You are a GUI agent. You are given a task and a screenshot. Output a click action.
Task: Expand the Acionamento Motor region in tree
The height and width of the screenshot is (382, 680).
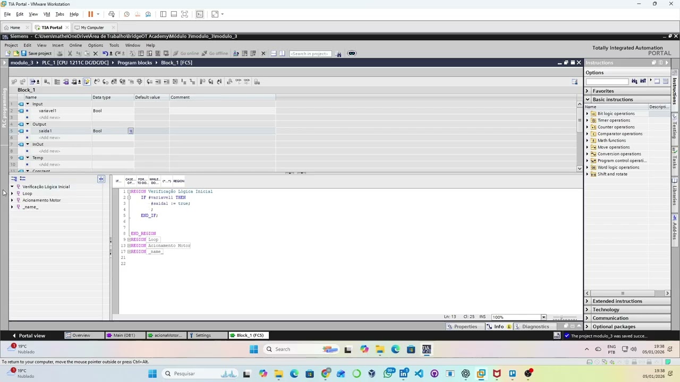click(12, 201)
